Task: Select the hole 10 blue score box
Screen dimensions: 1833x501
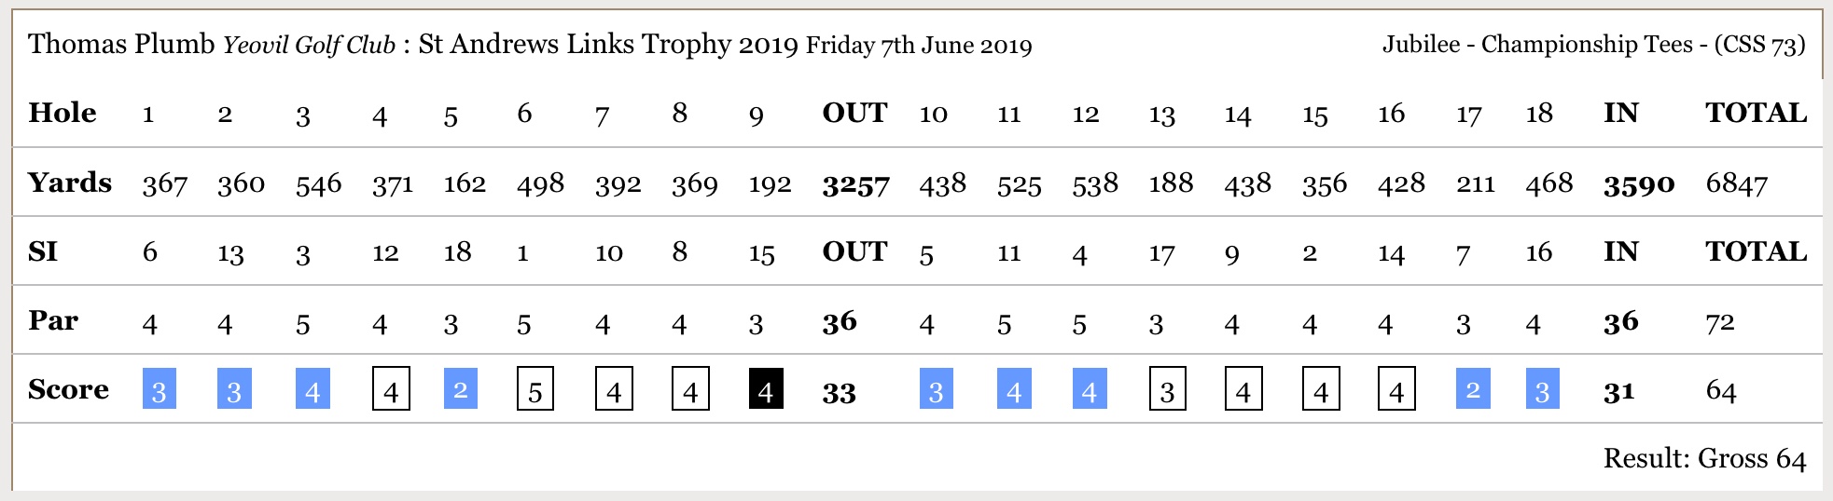Action: tap(937, 388)
